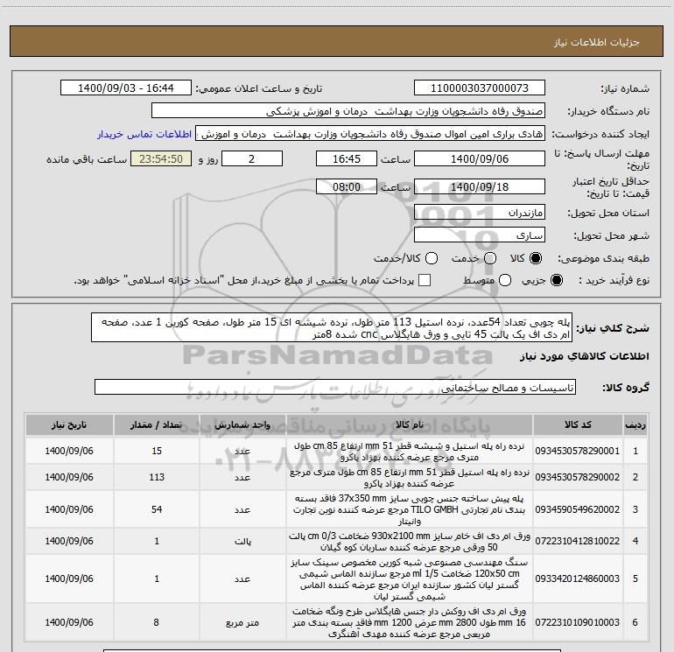The image size is (674, 652).
Task: Click product code 0934530578290001
Action: (578, 451)
